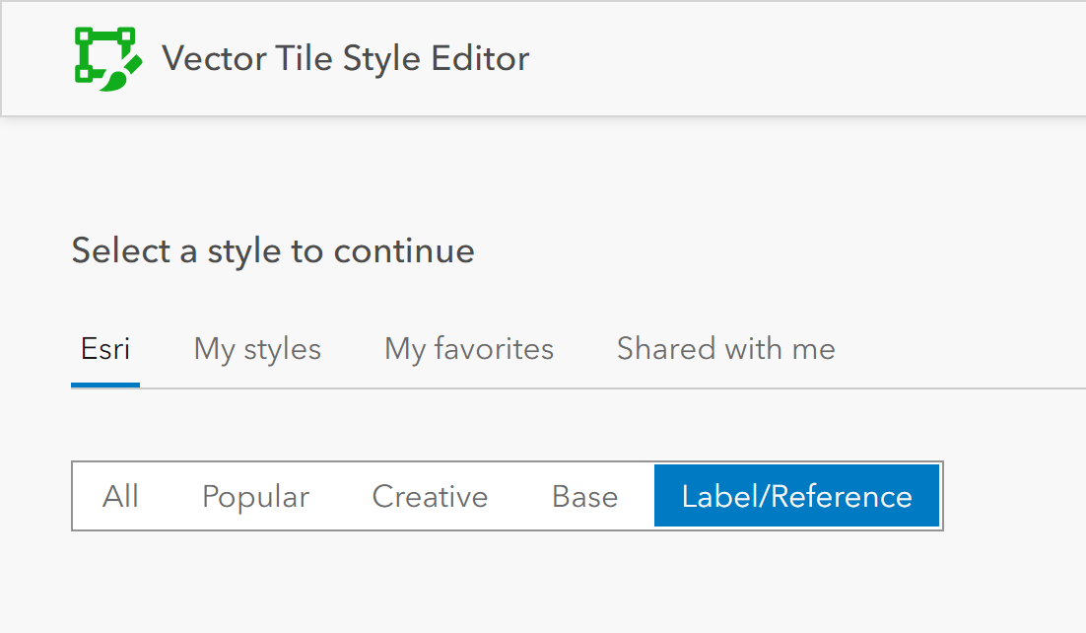Viewport: 1086px width, 633px height.
Task: Browse popular styles using the segmented control
Action: pyautogui.click(x=255, y=496)
